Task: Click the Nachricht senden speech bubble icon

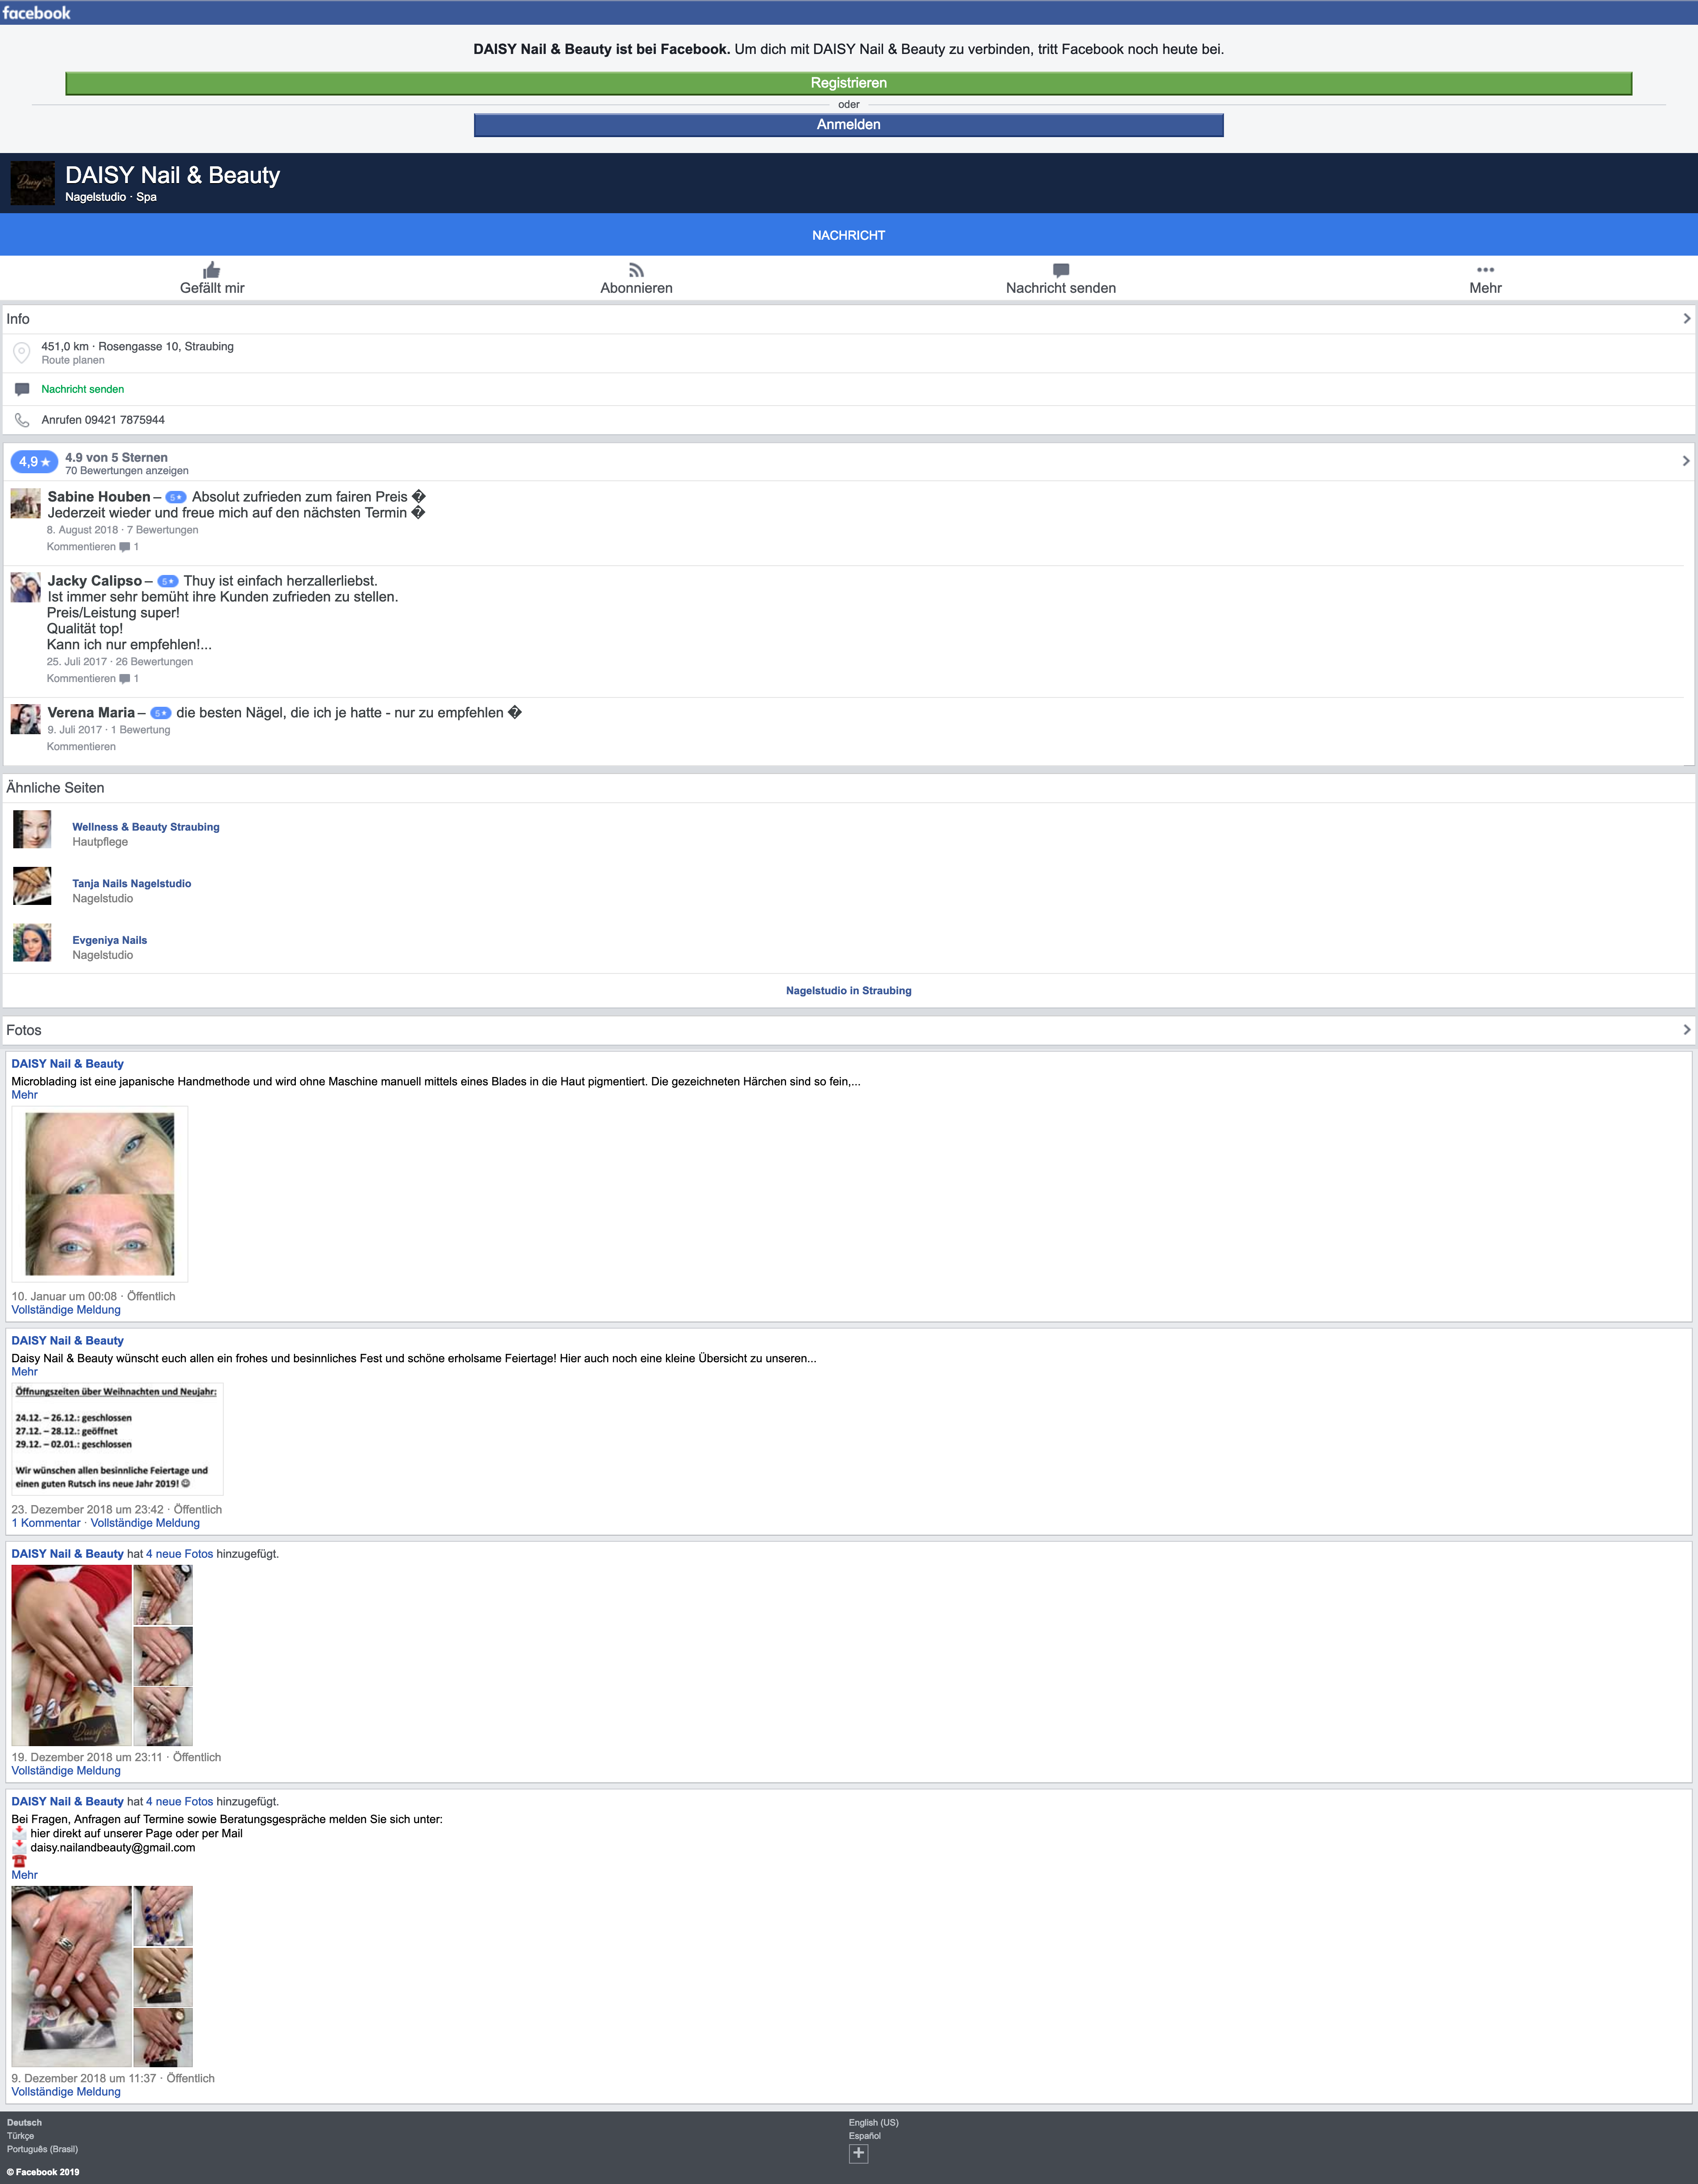Action: click(x=1061, y=270)
